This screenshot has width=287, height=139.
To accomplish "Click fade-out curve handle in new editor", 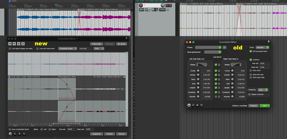I will 67,85.
